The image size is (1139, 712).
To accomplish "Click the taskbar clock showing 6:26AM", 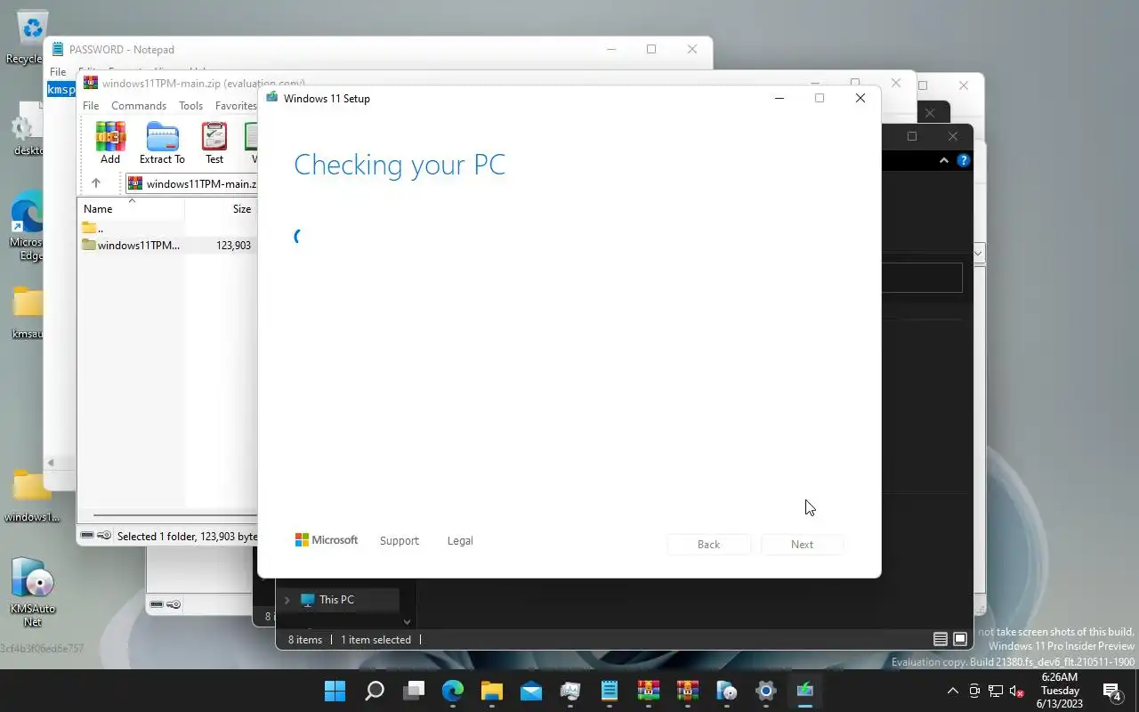I will pos(1060,691).
